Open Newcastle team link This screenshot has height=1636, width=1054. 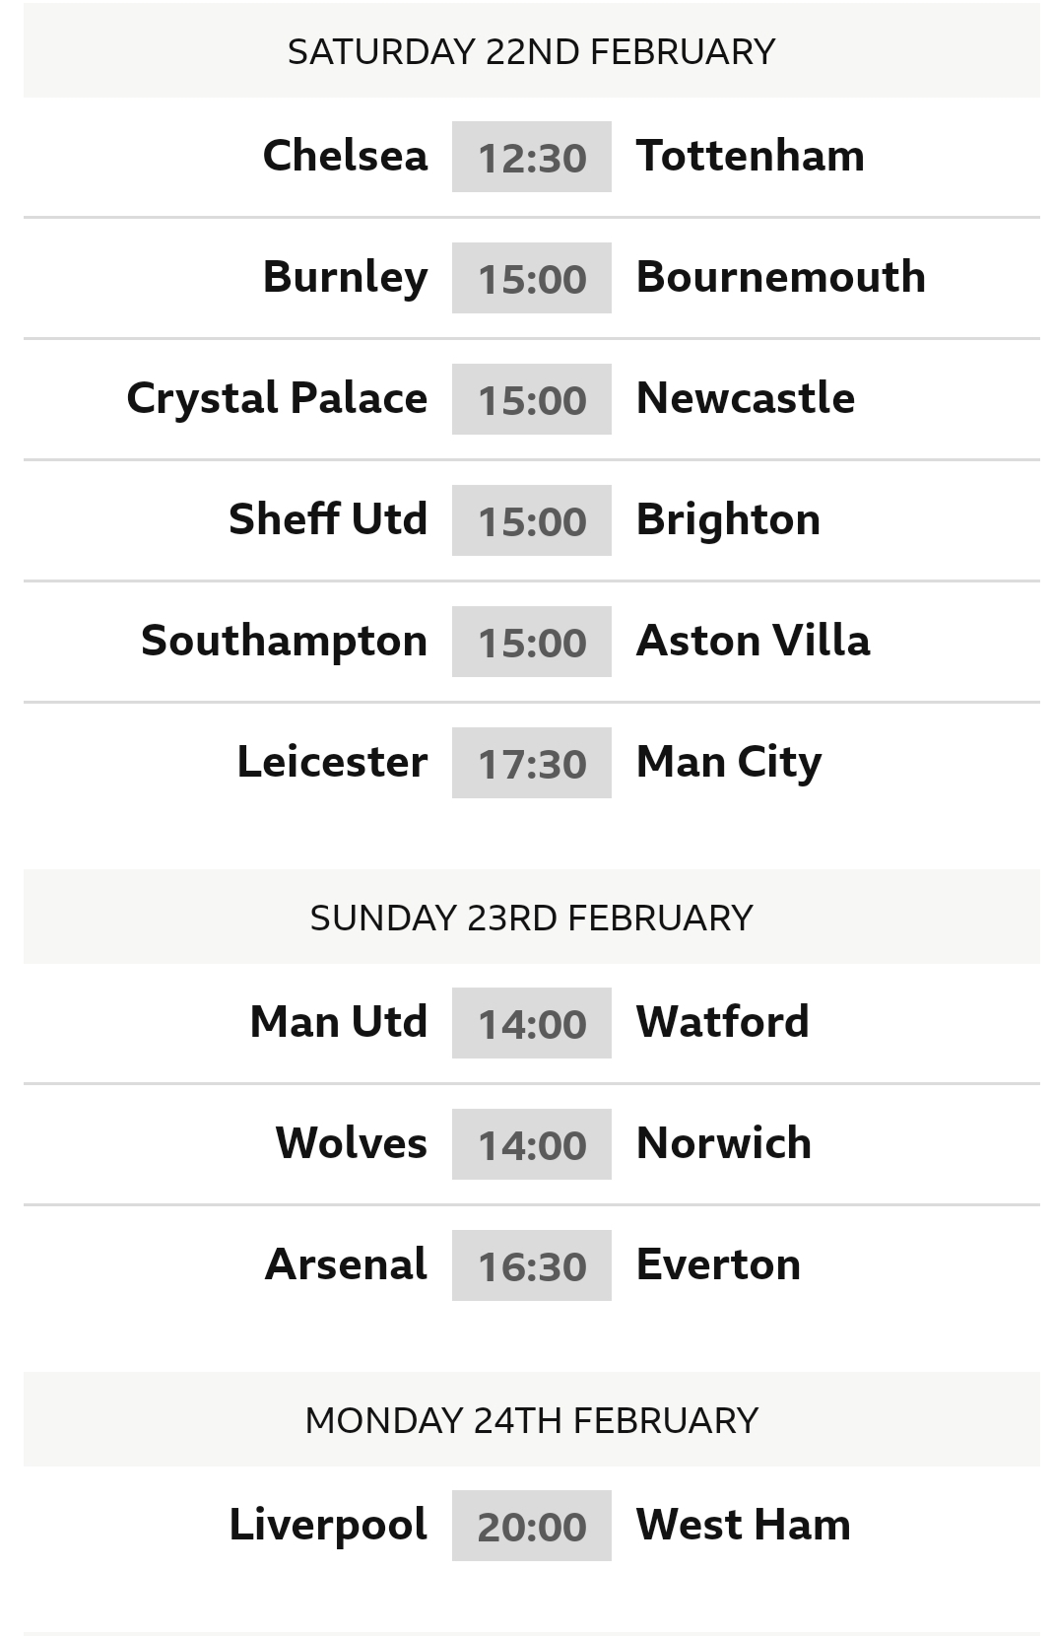746,398
